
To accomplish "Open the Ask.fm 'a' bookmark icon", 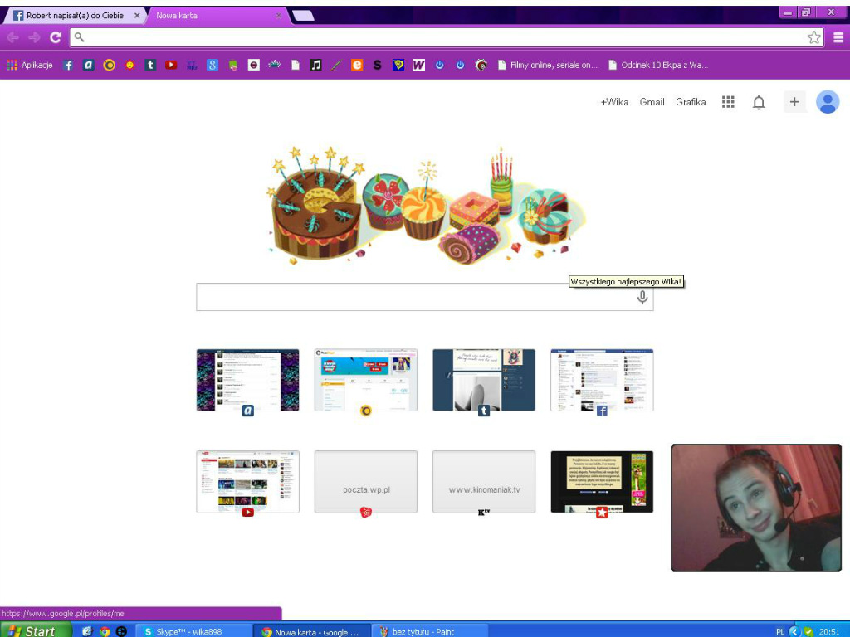I will (88, 65).
